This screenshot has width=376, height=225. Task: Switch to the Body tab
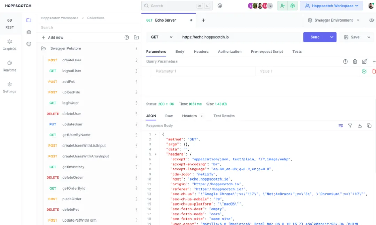pos(180,52)
